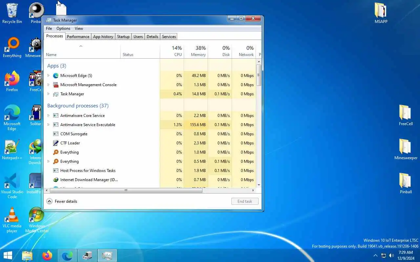Switch to the Users tab

pos(138,37)
